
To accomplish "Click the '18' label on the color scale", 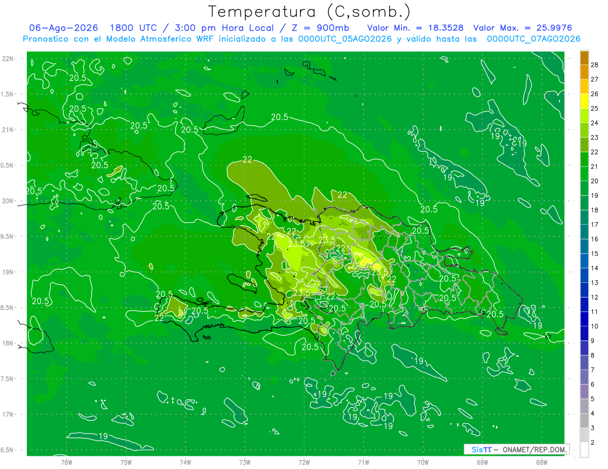I will [x=594, y=210].
